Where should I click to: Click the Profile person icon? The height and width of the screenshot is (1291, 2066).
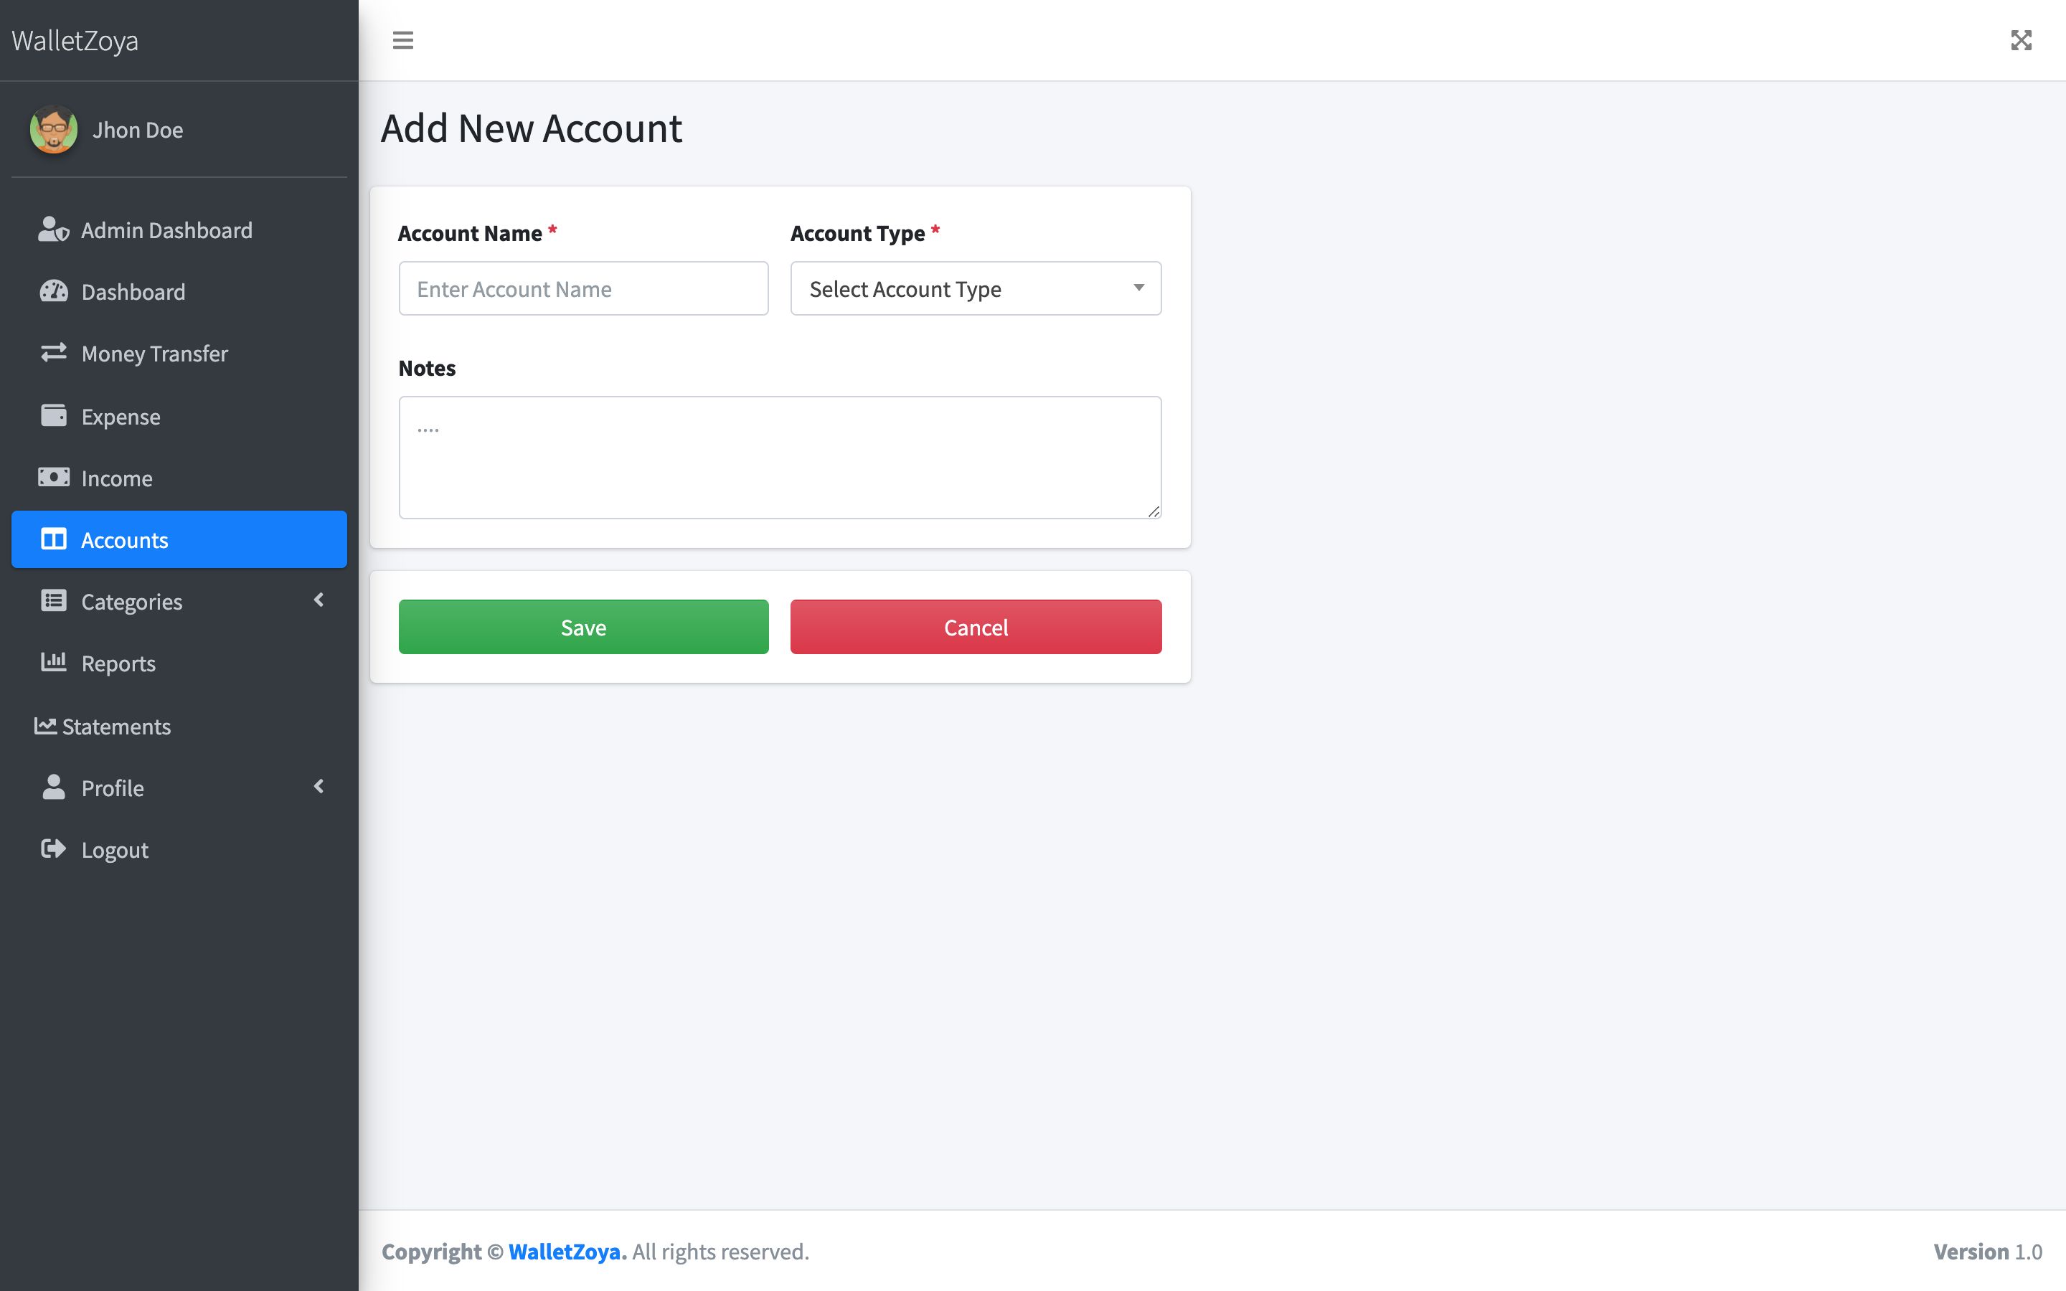[54, 788]
